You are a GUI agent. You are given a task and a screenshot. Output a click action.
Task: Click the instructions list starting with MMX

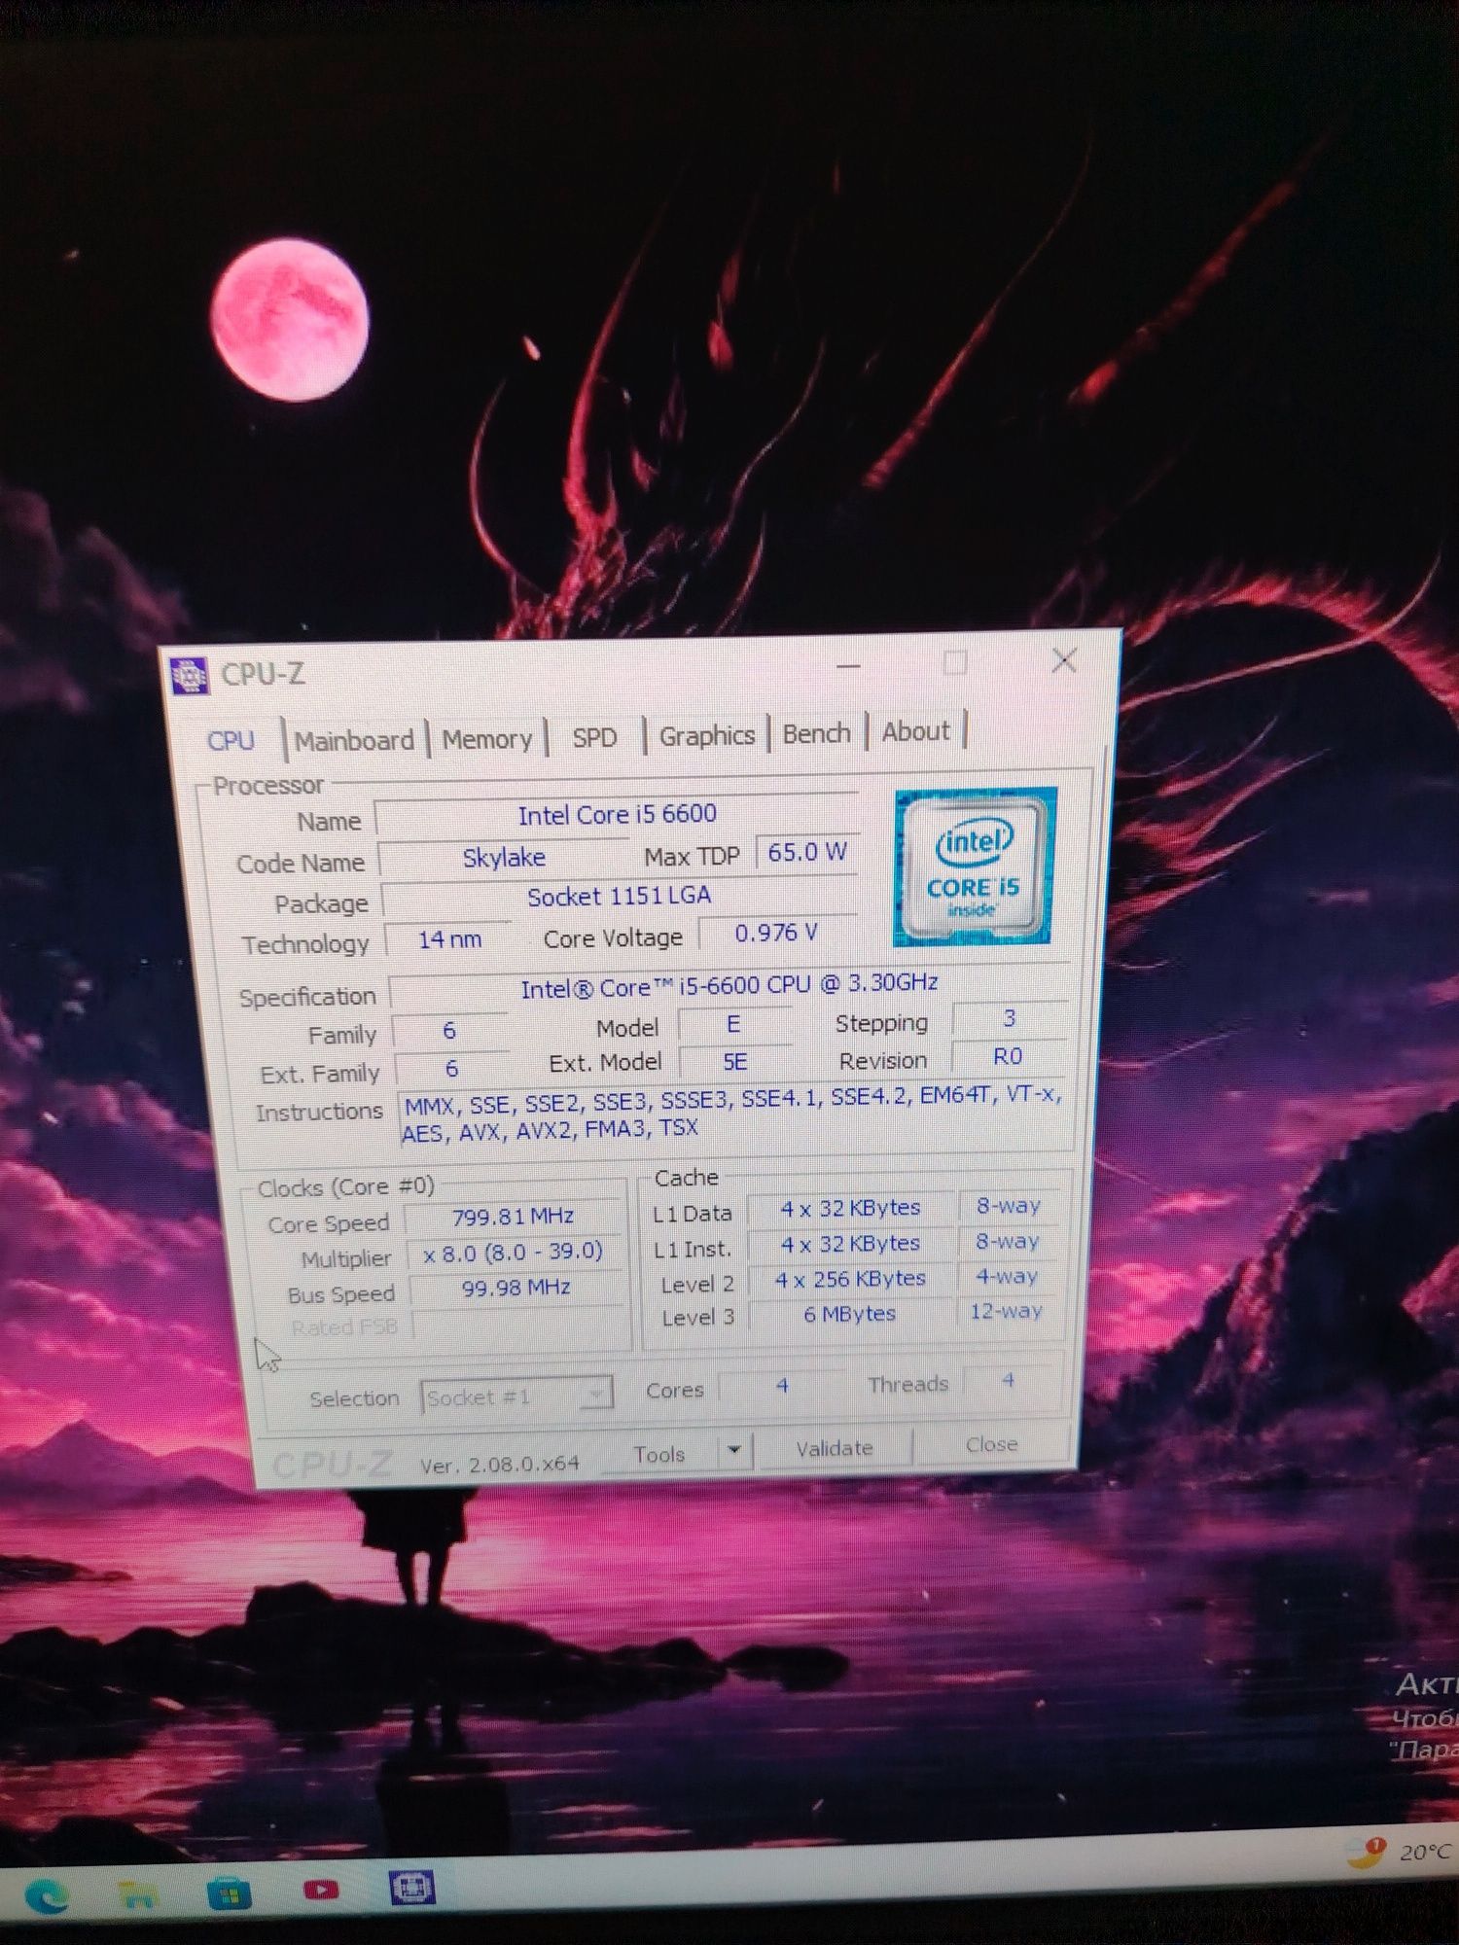[x=731, y=1113]
